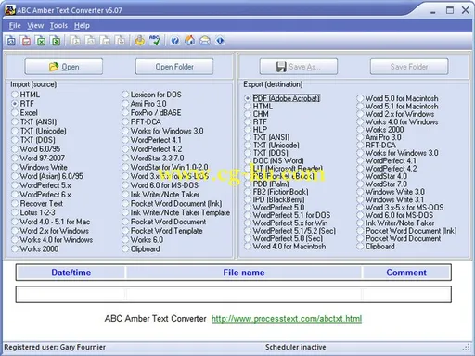Image resolution: width=475 pixels, height=356 pixels.
Task: Run the ABC spell check toolbar icon
Action: (x=155, y=41)
